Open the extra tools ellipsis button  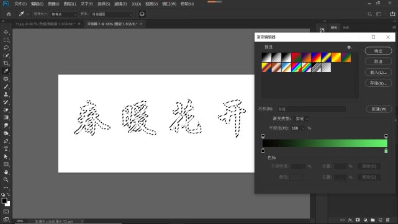point(6,188)
